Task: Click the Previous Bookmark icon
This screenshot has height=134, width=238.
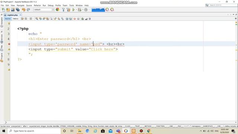Action: 55,19
